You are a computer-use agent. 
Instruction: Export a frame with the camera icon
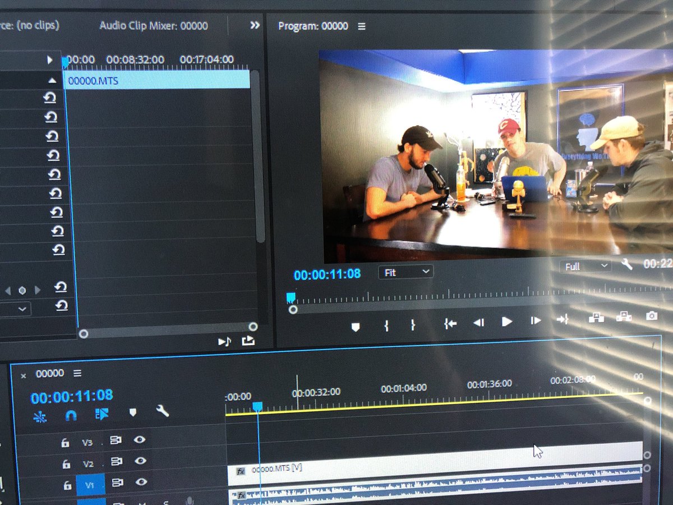coord(652,315)
